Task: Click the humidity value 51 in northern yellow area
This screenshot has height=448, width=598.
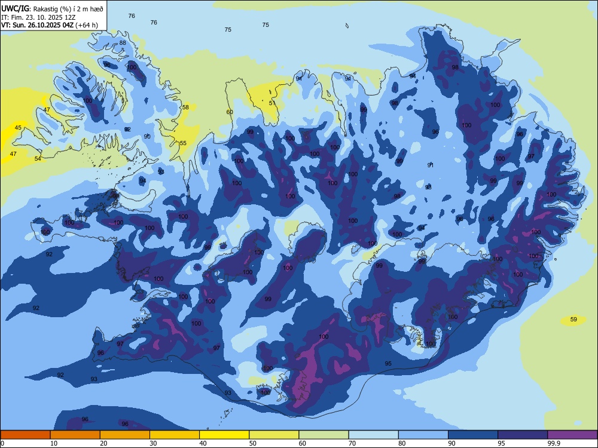Action: pyautogui.click(x=272, y=103)
